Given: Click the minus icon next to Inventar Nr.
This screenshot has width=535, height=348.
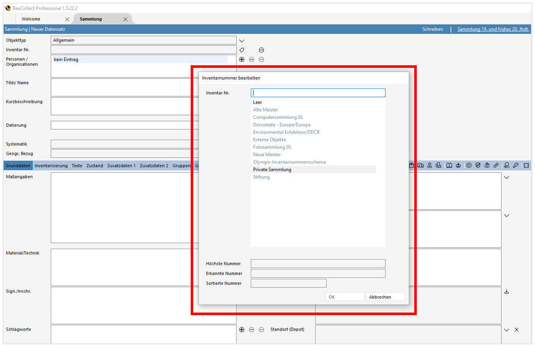Looking at the screenshot, I should (262, 50).
